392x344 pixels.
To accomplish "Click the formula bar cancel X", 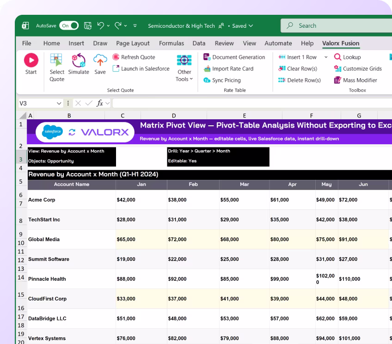I will coord(78,103).
